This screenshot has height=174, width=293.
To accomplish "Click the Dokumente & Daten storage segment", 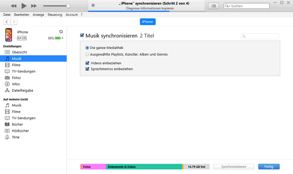I will [x=144, y=167].
